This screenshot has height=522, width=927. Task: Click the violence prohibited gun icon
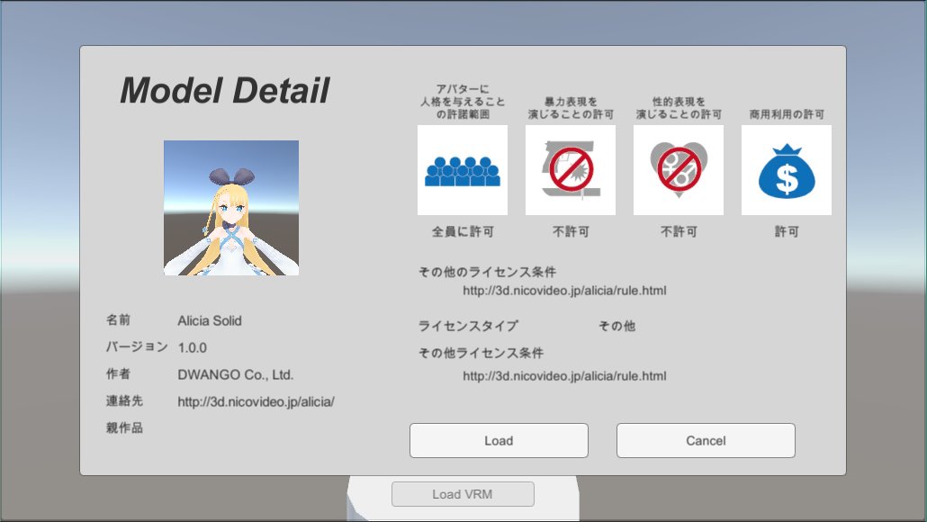pyautogui.click(x=571, y=170)
